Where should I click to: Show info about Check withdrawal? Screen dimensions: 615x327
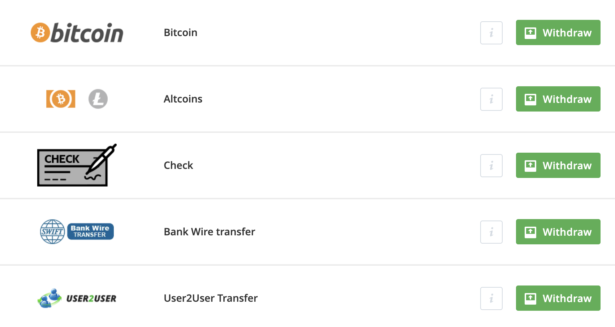(x=491, y=166)
